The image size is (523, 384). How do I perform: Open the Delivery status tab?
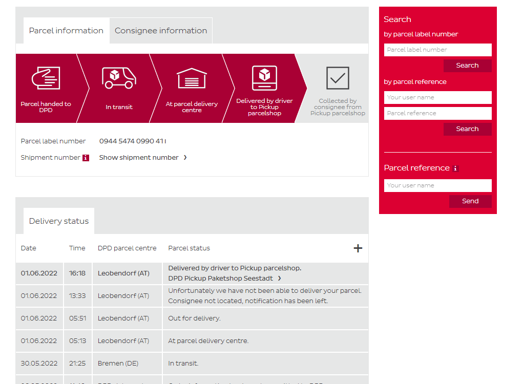coord(59,221)
